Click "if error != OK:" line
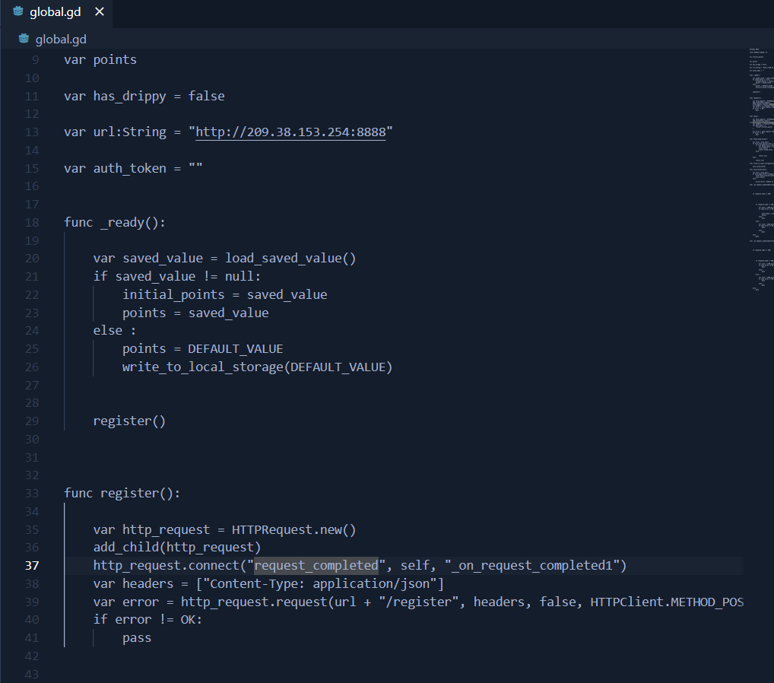 click(148, 620)
